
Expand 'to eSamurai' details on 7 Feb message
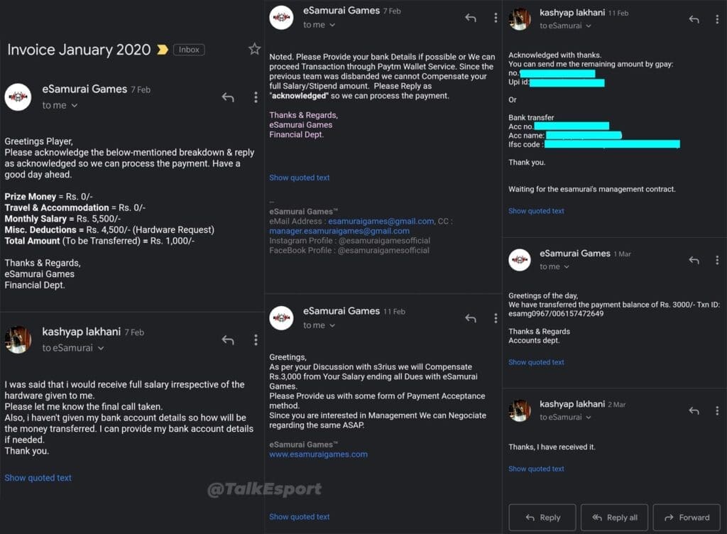tap(101, 349)
